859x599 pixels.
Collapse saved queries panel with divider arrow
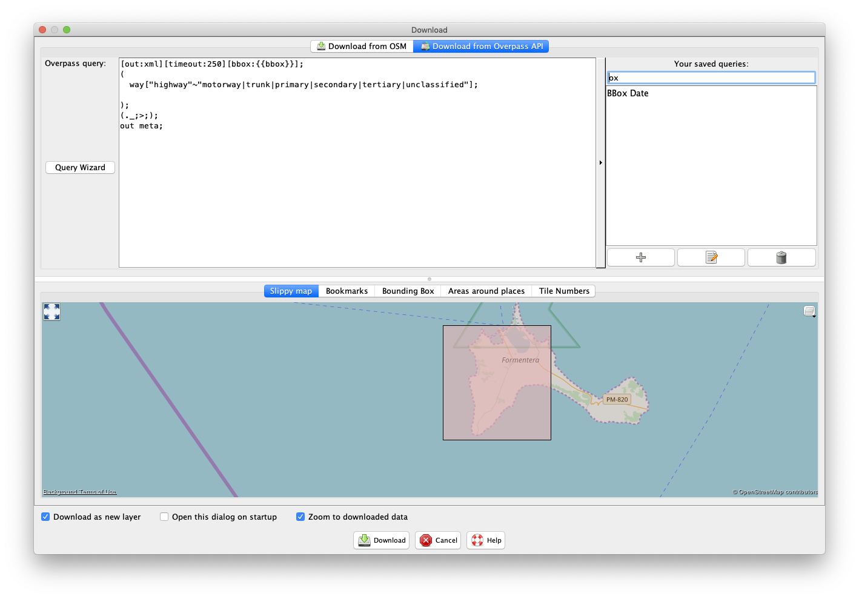(600, 162)
